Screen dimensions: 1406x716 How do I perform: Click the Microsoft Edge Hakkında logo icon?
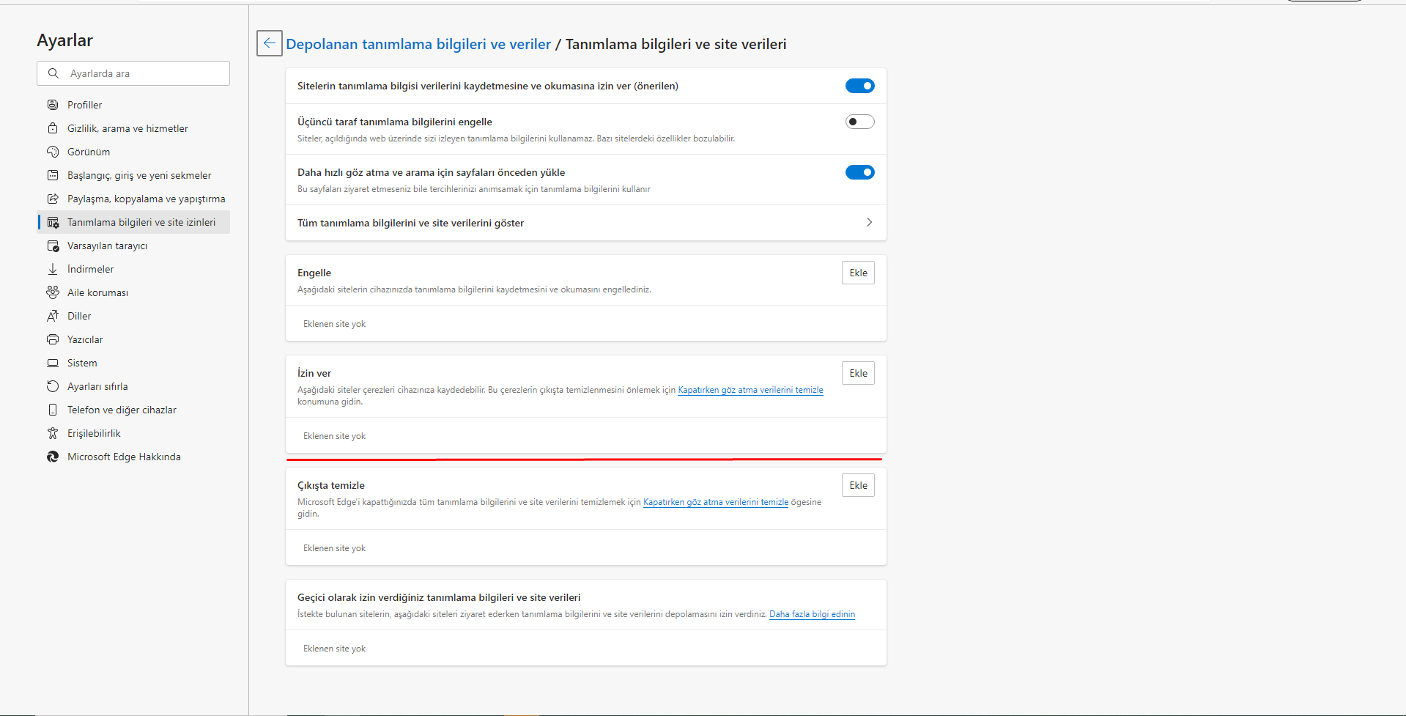point(53,457)
